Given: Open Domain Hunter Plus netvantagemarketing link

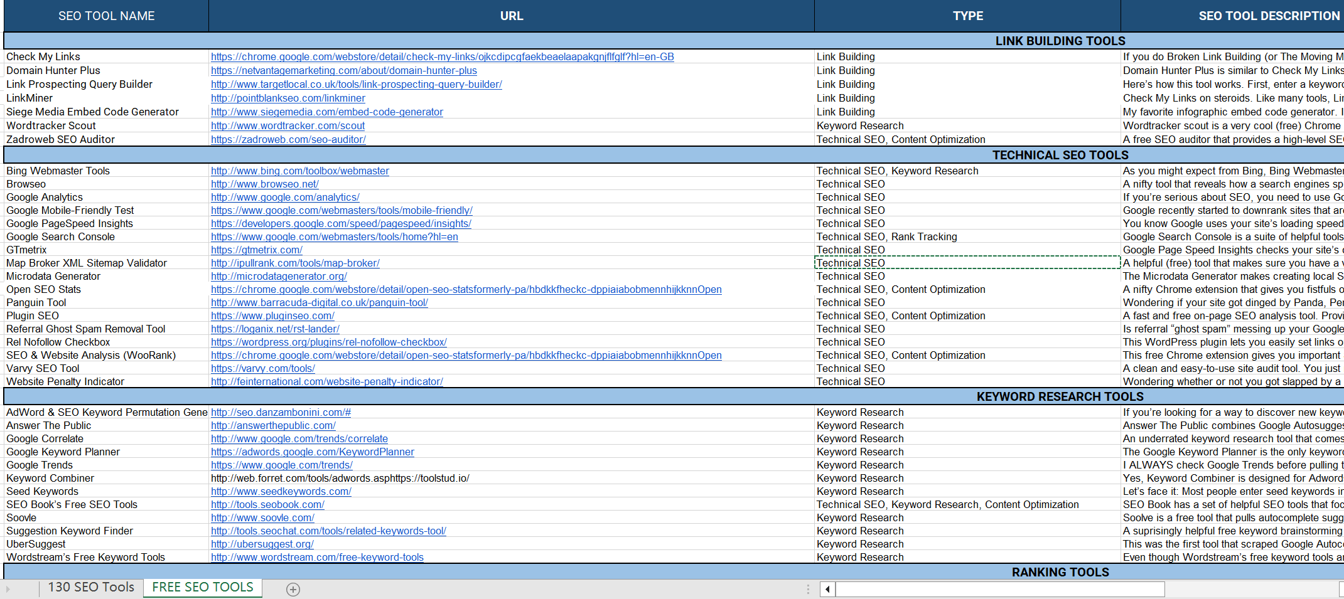Looking at the screenshot, I should [x=344, y=70].
